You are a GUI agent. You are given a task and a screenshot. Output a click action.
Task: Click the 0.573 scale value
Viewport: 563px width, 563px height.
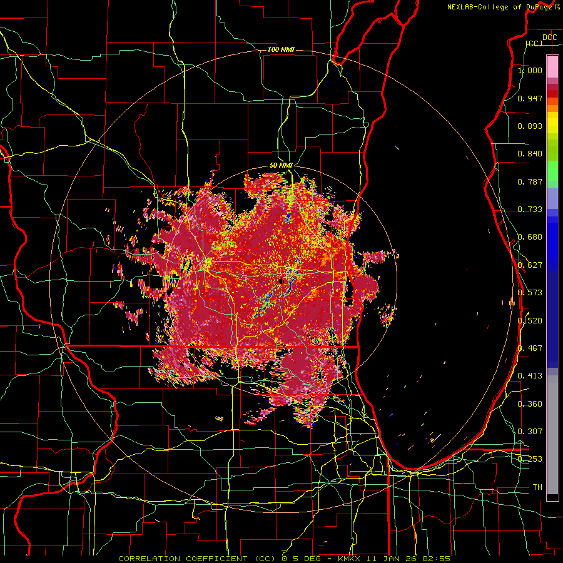[530, 293]
